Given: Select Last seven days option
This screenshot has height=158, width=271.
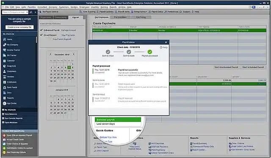Looking at the screenshot, I should 118,124.
